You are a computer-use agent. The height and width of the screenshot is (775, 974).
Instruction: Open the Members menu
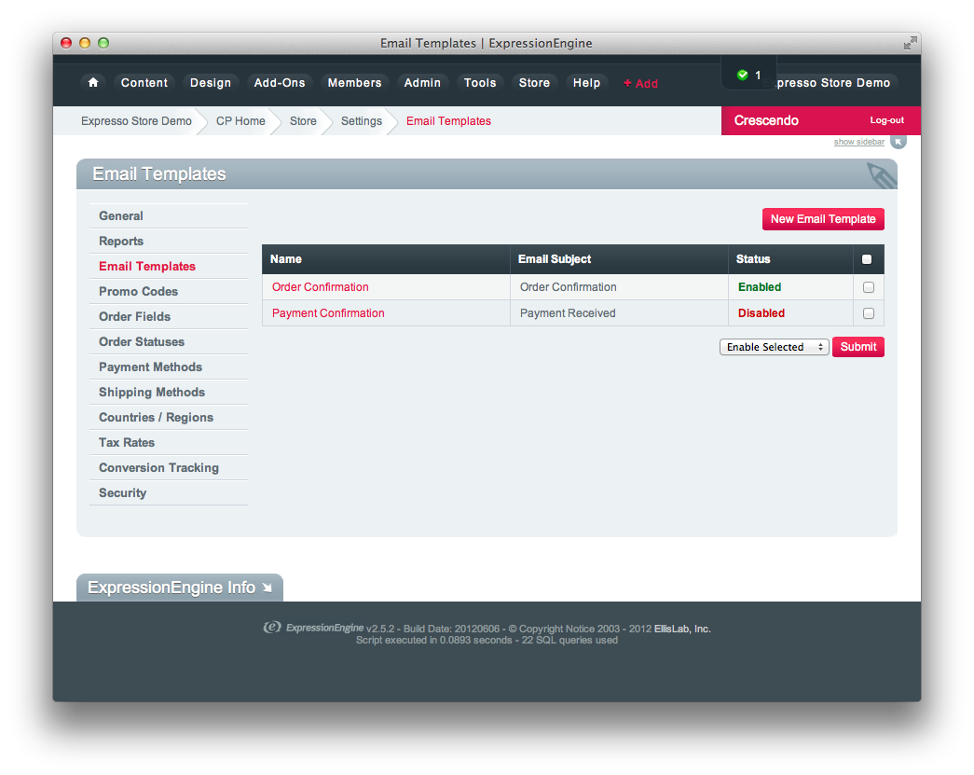point(355,83)
